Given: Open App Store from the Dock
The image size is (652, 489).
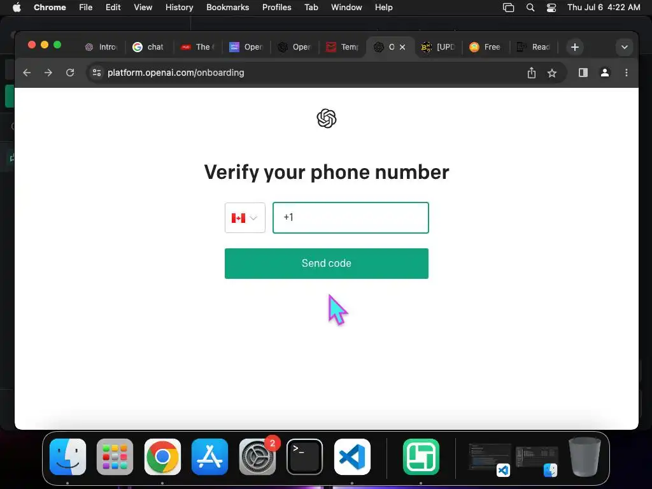Looking at the screenshot, I should 210,457.
